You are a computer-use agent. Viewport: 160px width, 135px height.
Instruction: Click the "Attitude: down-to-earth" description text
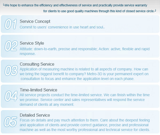pos(85,51)
